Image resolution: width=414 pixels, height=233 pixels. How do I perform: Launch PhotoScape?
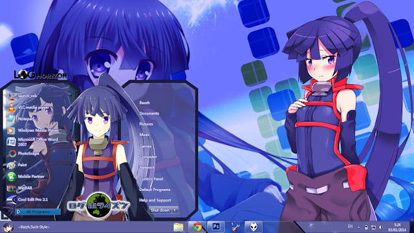[x=24, y=153]
